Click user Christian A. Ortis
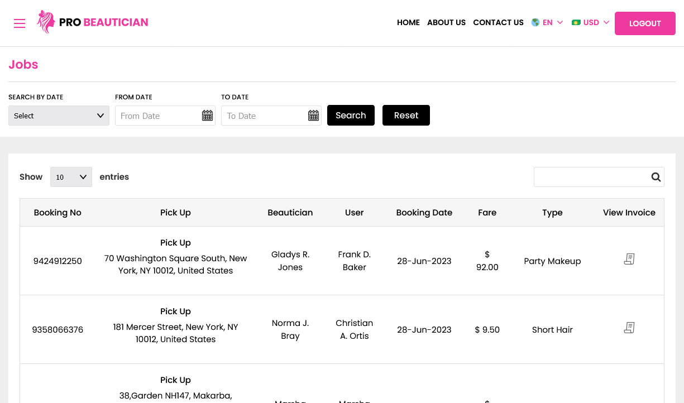This screenshot has width=684, height=403. coord(355,329)
